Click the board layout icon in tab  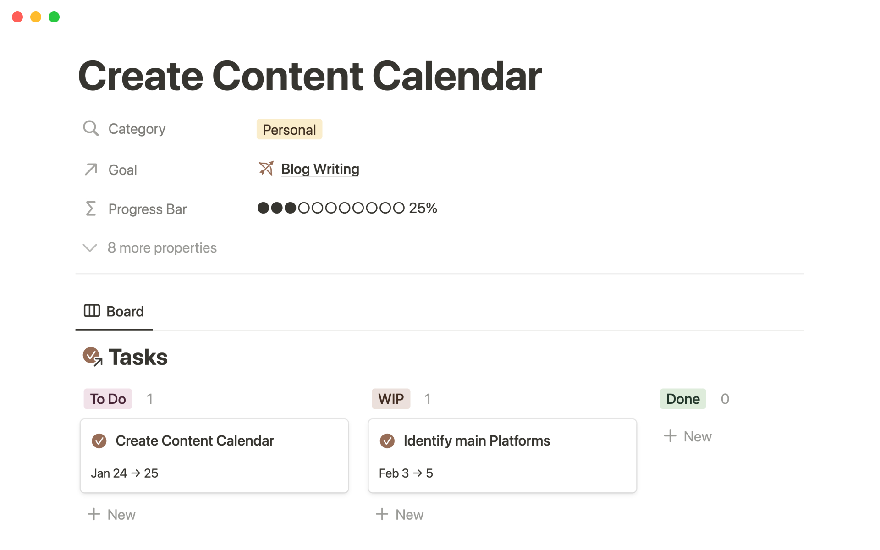click(92, 311)
